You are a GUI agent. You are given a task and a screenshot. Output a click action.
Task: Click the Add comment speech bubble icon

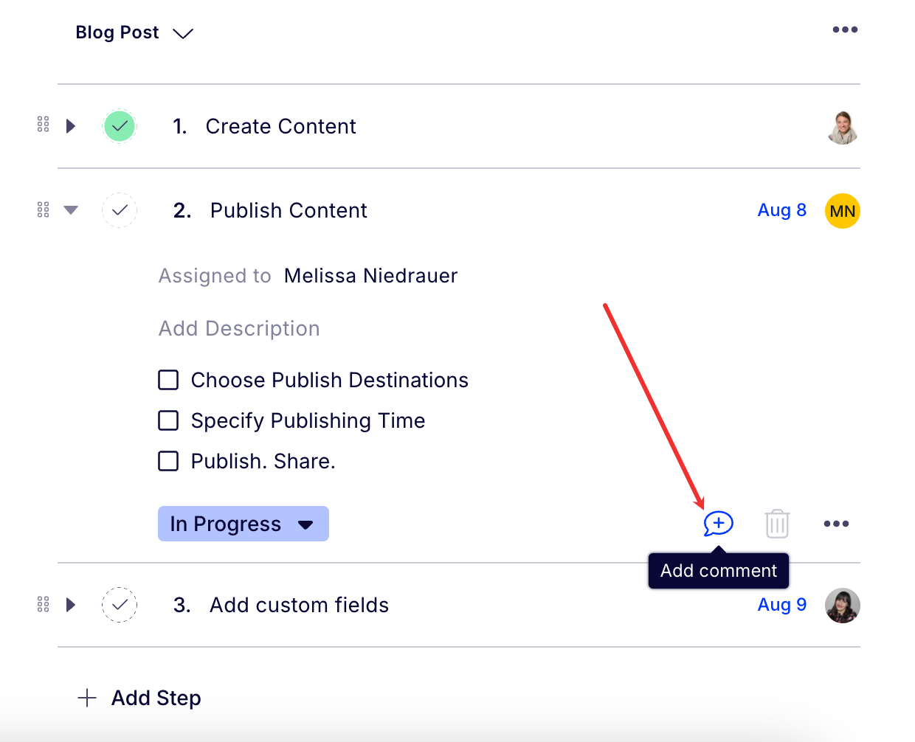[718, 524]
